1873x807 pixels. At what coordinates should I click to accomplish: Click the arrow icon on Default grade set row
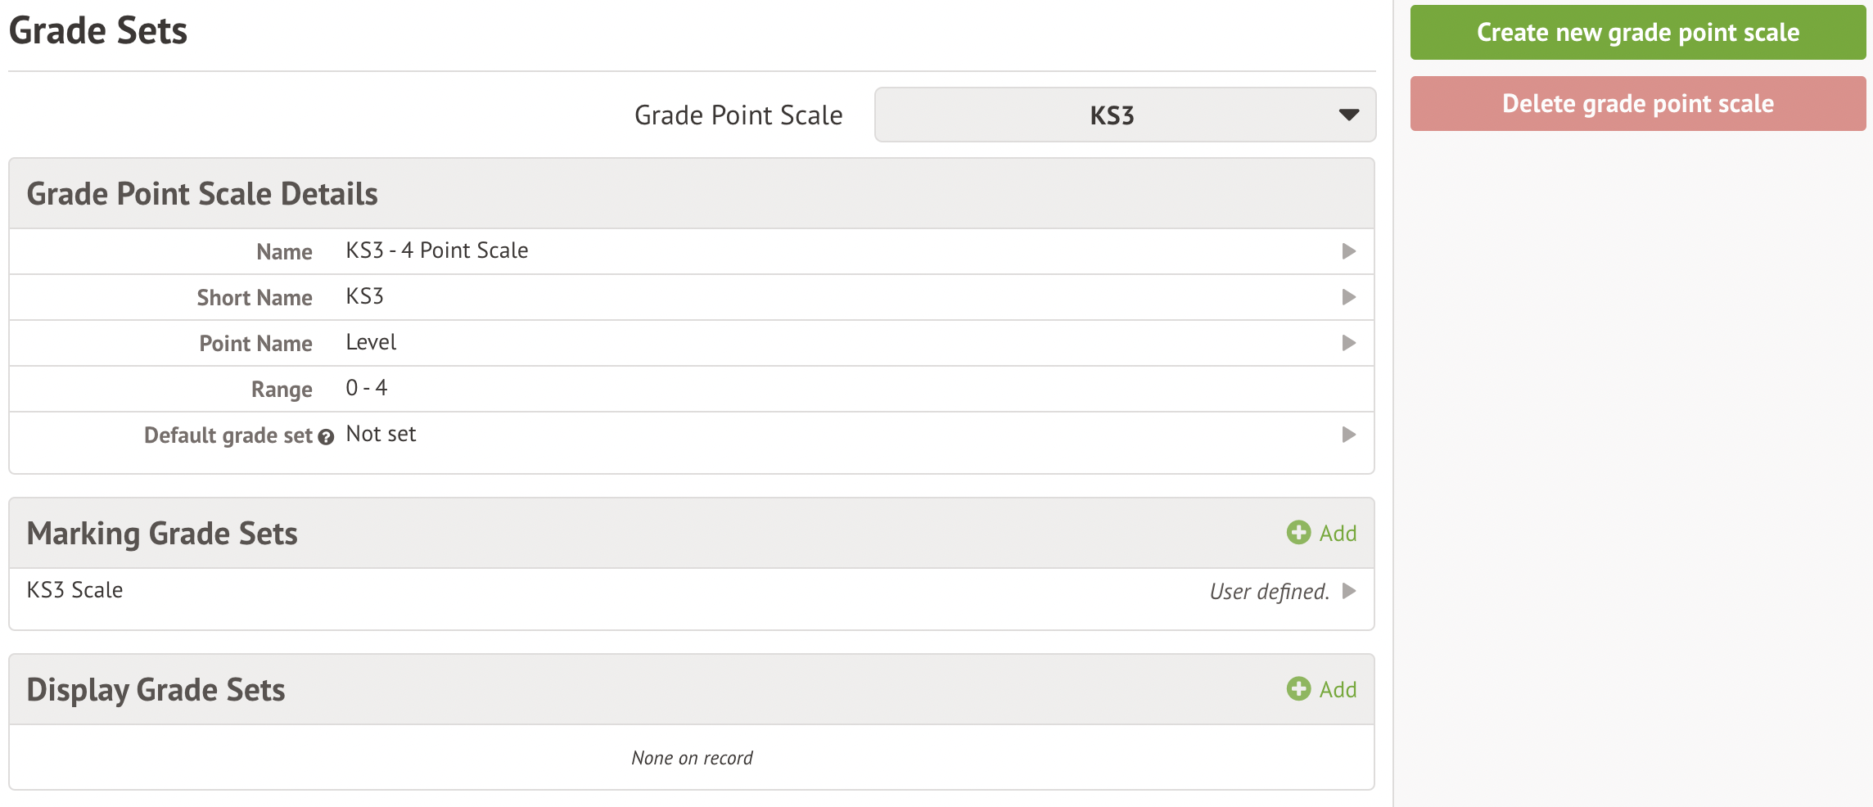pyautogui.click(x=1349, y=435)
